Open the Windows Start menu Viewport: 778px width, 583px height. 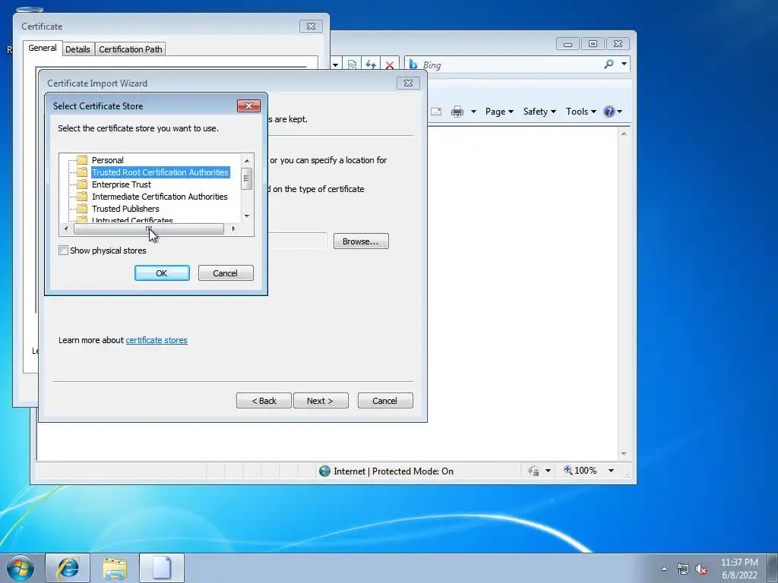point(21,568)
